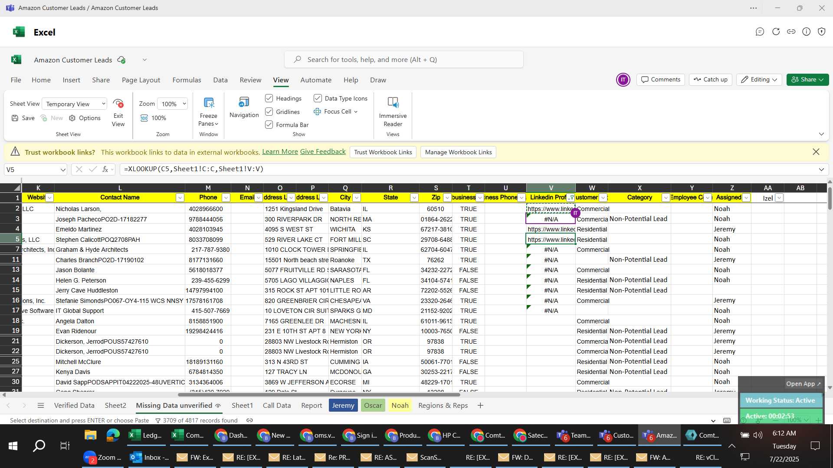The image size is (833, 468).
Task: Open the Formulas ribbon tab
Action: (x=187, y=80)
